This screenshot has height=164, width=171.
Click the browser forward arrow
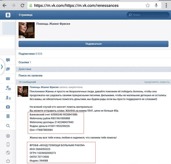[x=13, y=5]
